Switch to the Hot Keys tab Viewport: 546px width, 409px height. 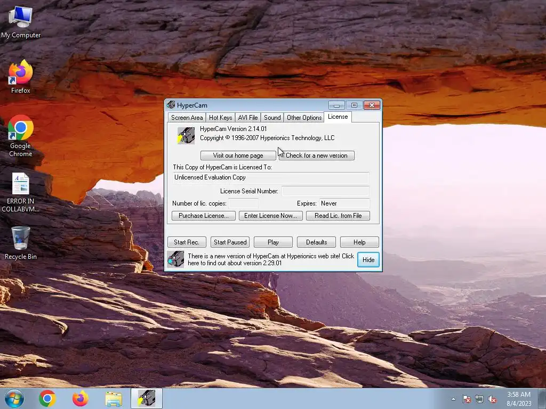click(x=220, y=118)
